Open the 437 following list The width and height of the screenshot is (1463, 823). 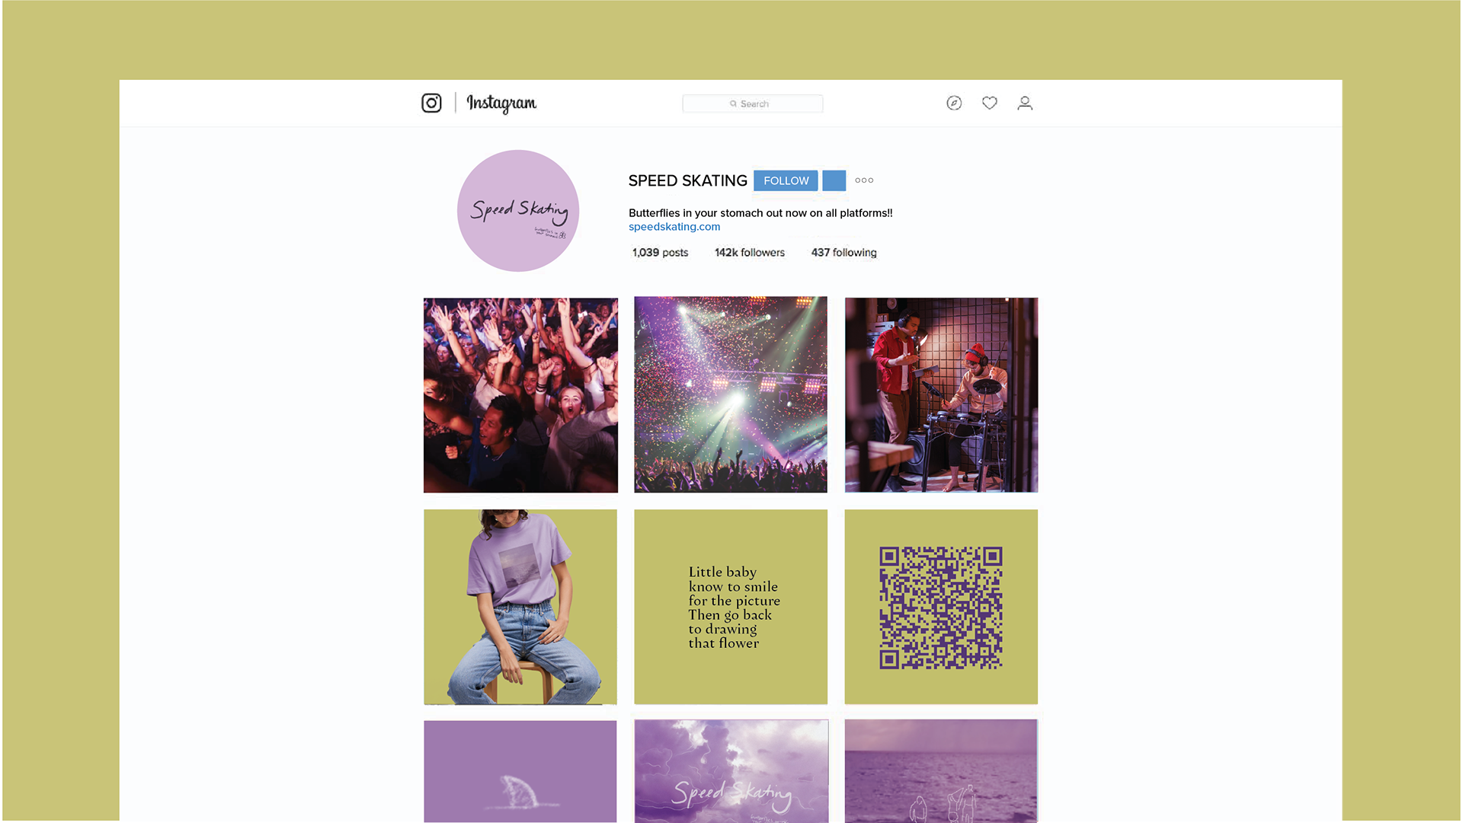click(844, 253)
